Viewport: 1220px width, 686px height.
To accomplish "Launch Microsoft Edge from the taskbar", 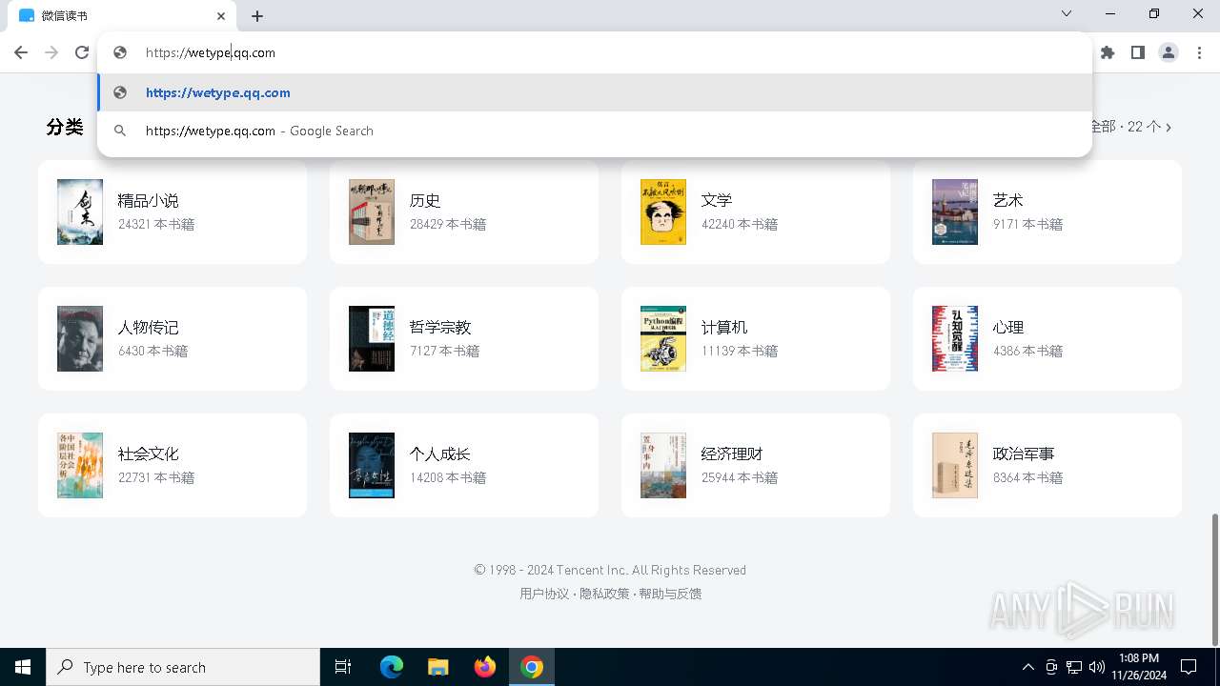I will [x=392, y=667].
